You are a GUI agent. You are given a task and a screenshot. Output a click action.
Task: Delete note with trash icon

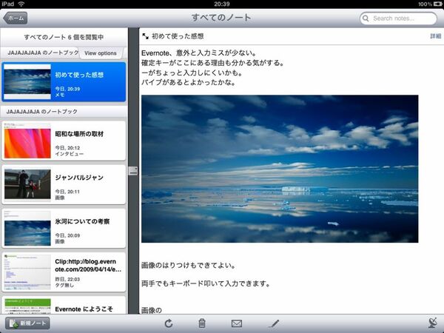pos(202,323)
